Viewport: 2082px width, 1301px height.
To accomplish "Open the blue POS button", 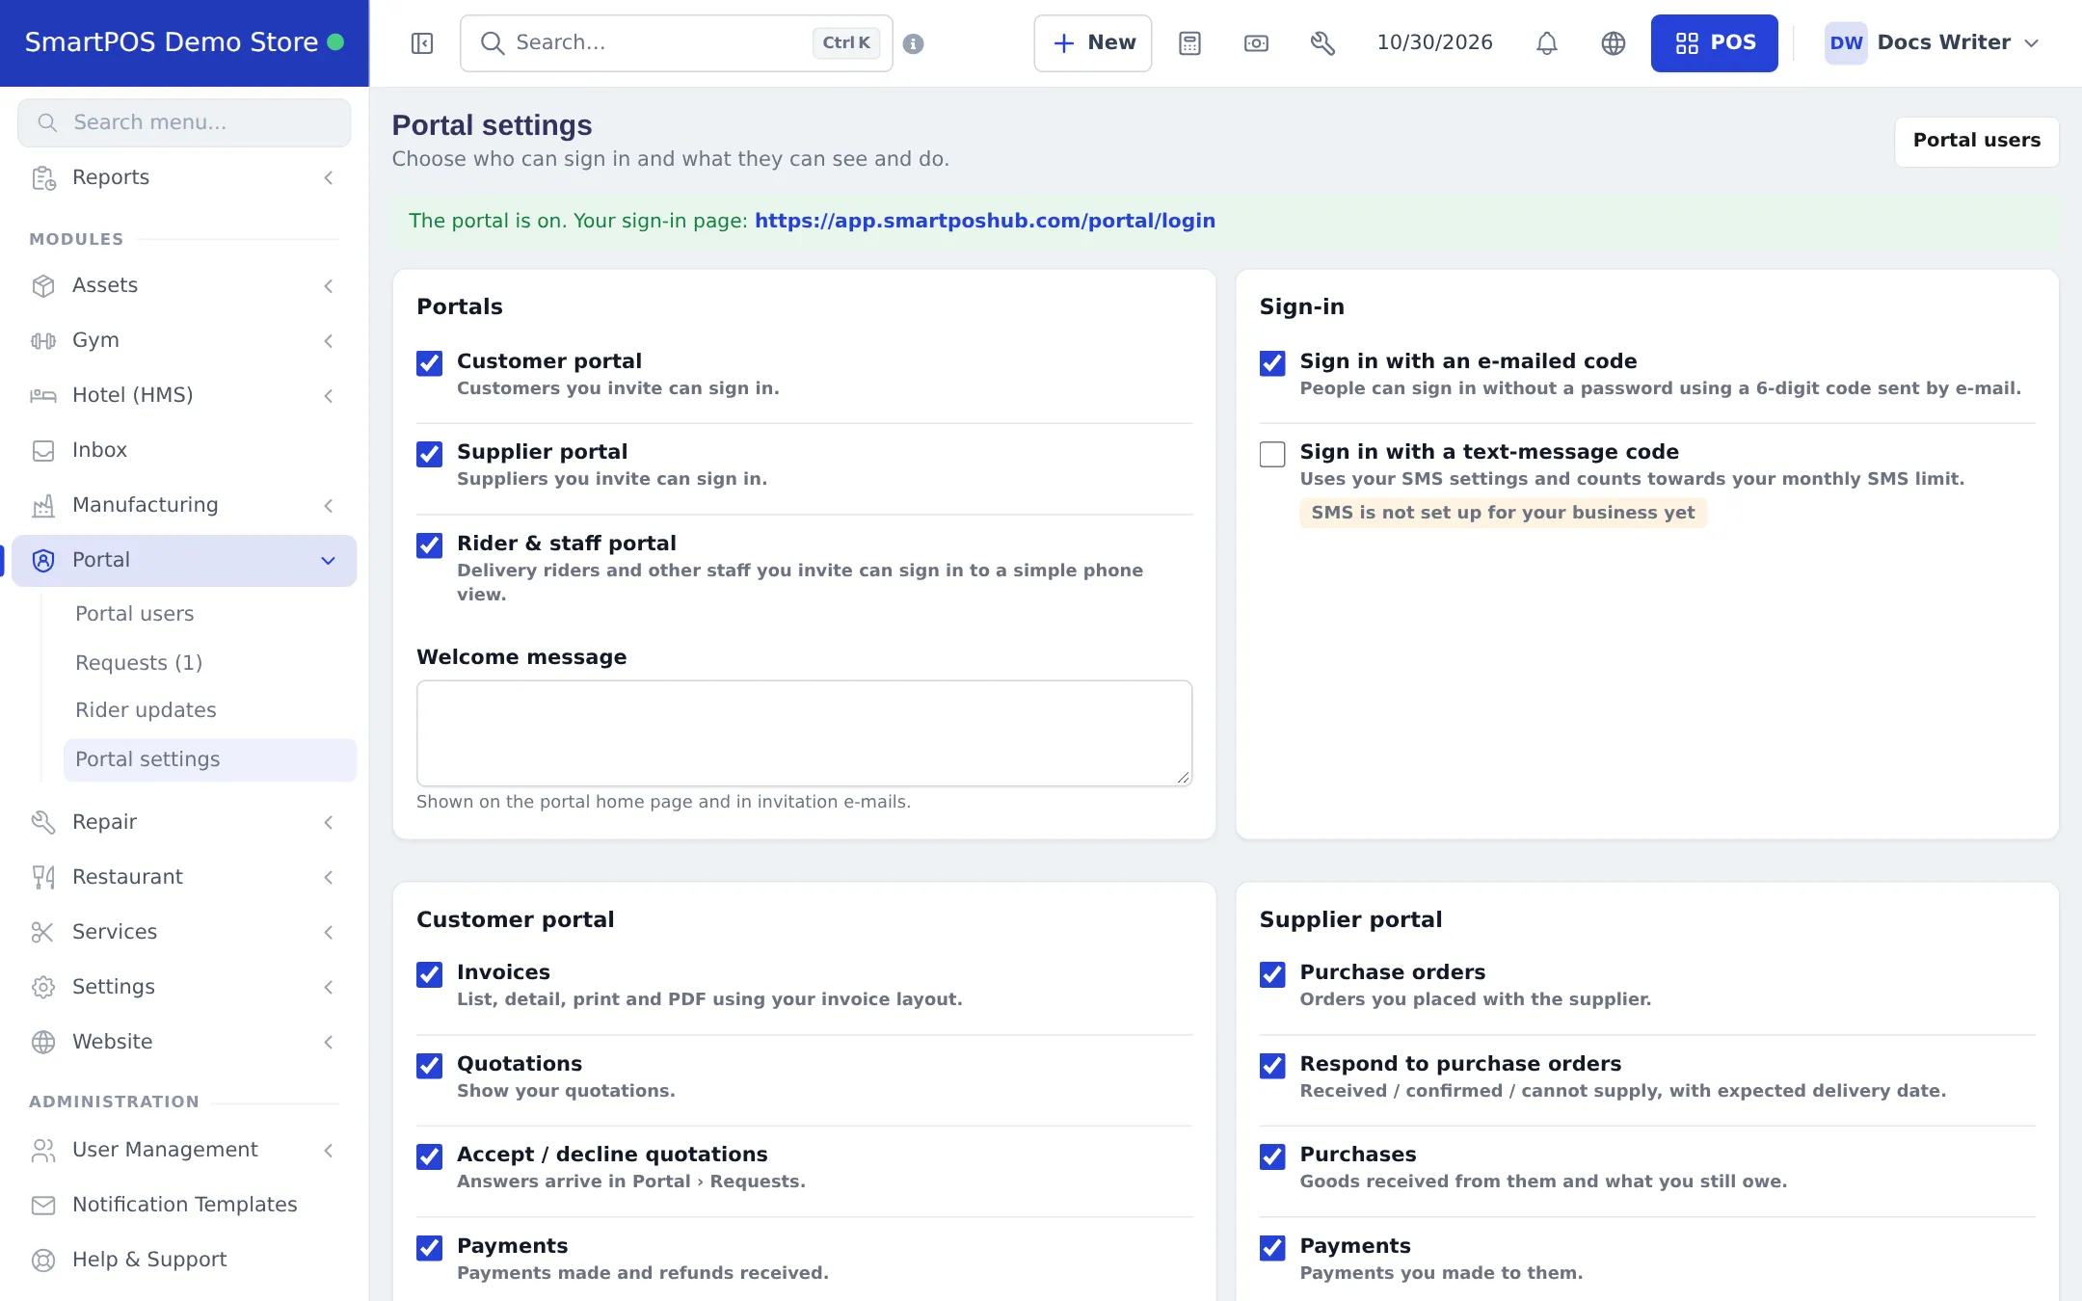I will click(x=1714, y=43).
